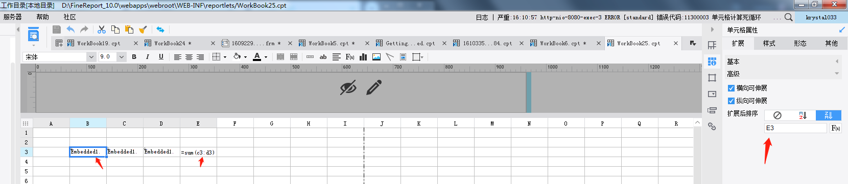Insert rich text element
Screen dimensions: 848x184
pos(336,57)
